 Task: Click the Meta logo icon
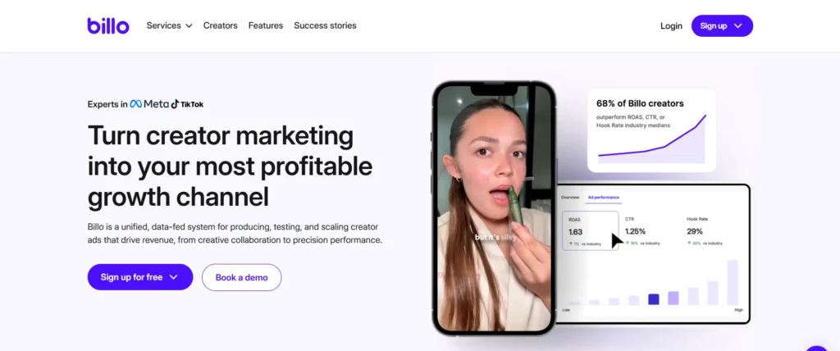(x=136, y=104)
